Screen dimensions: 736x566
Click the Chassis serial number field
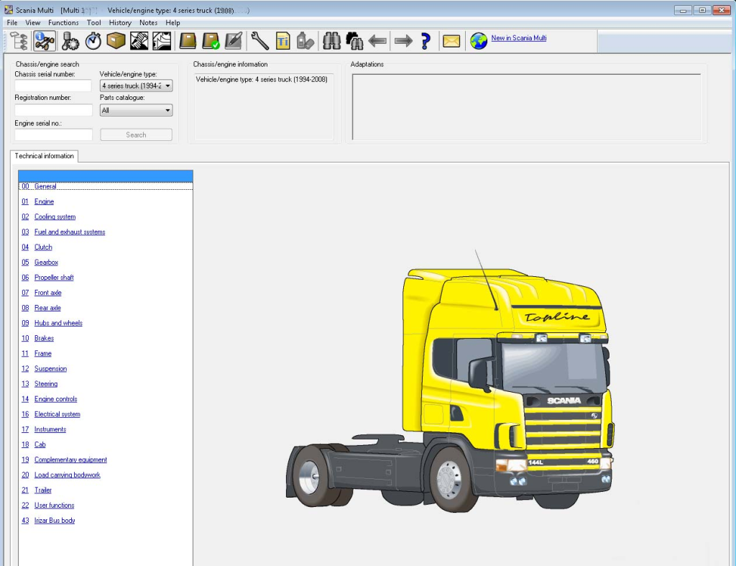(53, 86)
